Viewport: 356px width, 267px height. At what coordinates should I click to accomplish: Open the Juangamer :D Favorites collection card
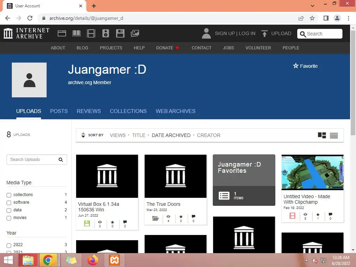tap(244, 180)
